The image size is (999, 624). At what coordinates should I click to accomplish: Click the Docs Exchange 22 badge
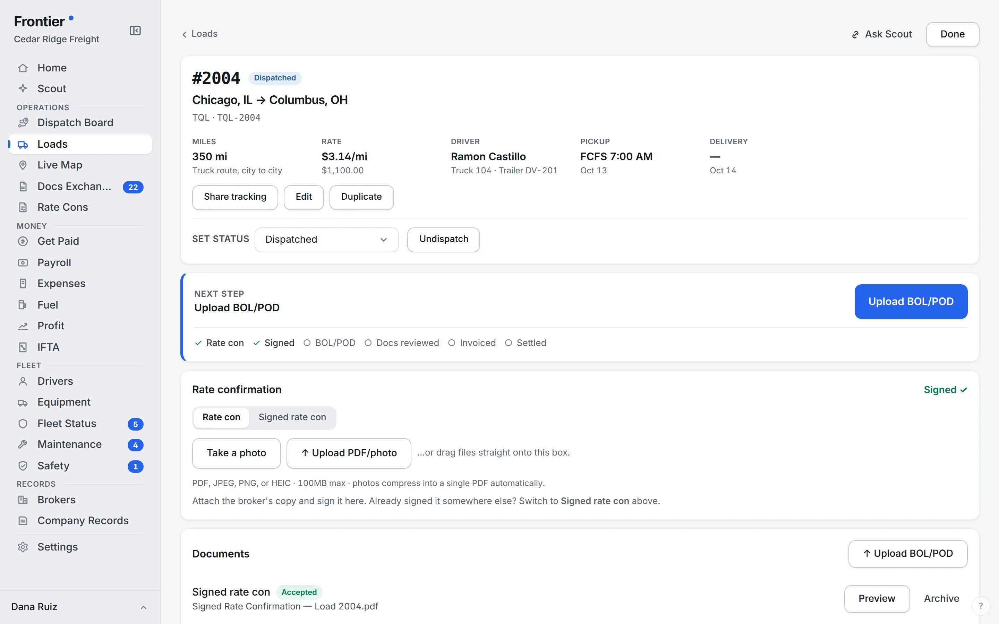133,187
